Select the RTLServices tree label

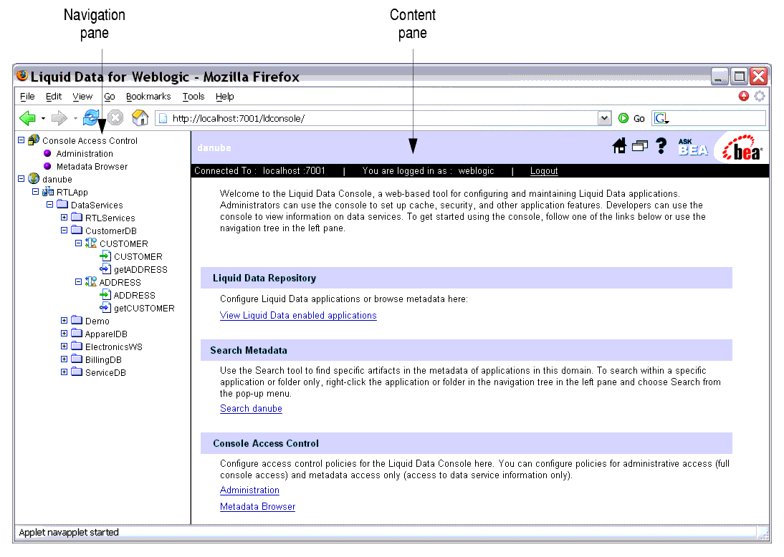[110, 218]
